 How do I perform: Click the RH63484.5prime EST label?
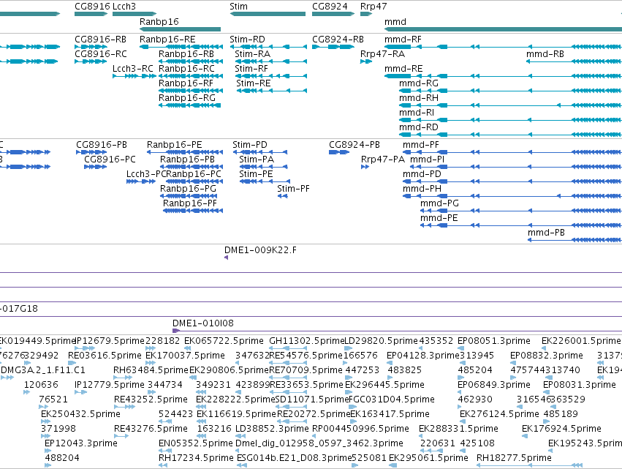(x=151, y=370)
